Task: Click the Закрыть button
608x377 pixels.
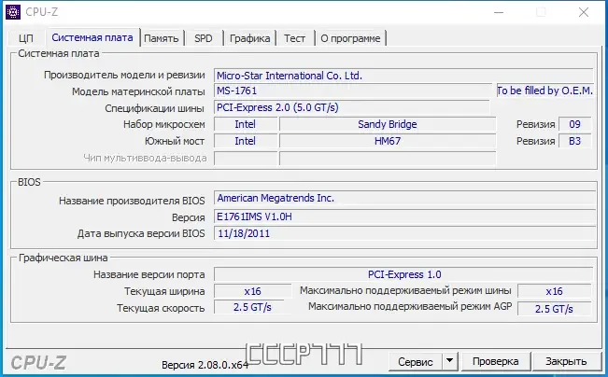Action: (566, 361)
